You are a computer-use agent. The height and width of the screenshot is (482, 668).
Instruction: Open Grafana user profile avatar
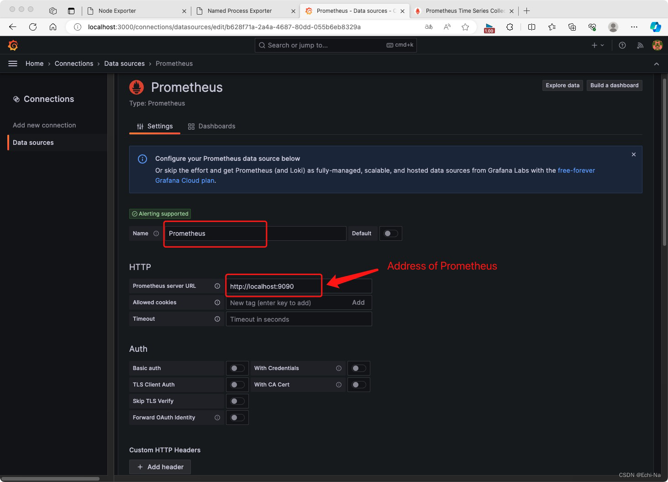[657, 45]
